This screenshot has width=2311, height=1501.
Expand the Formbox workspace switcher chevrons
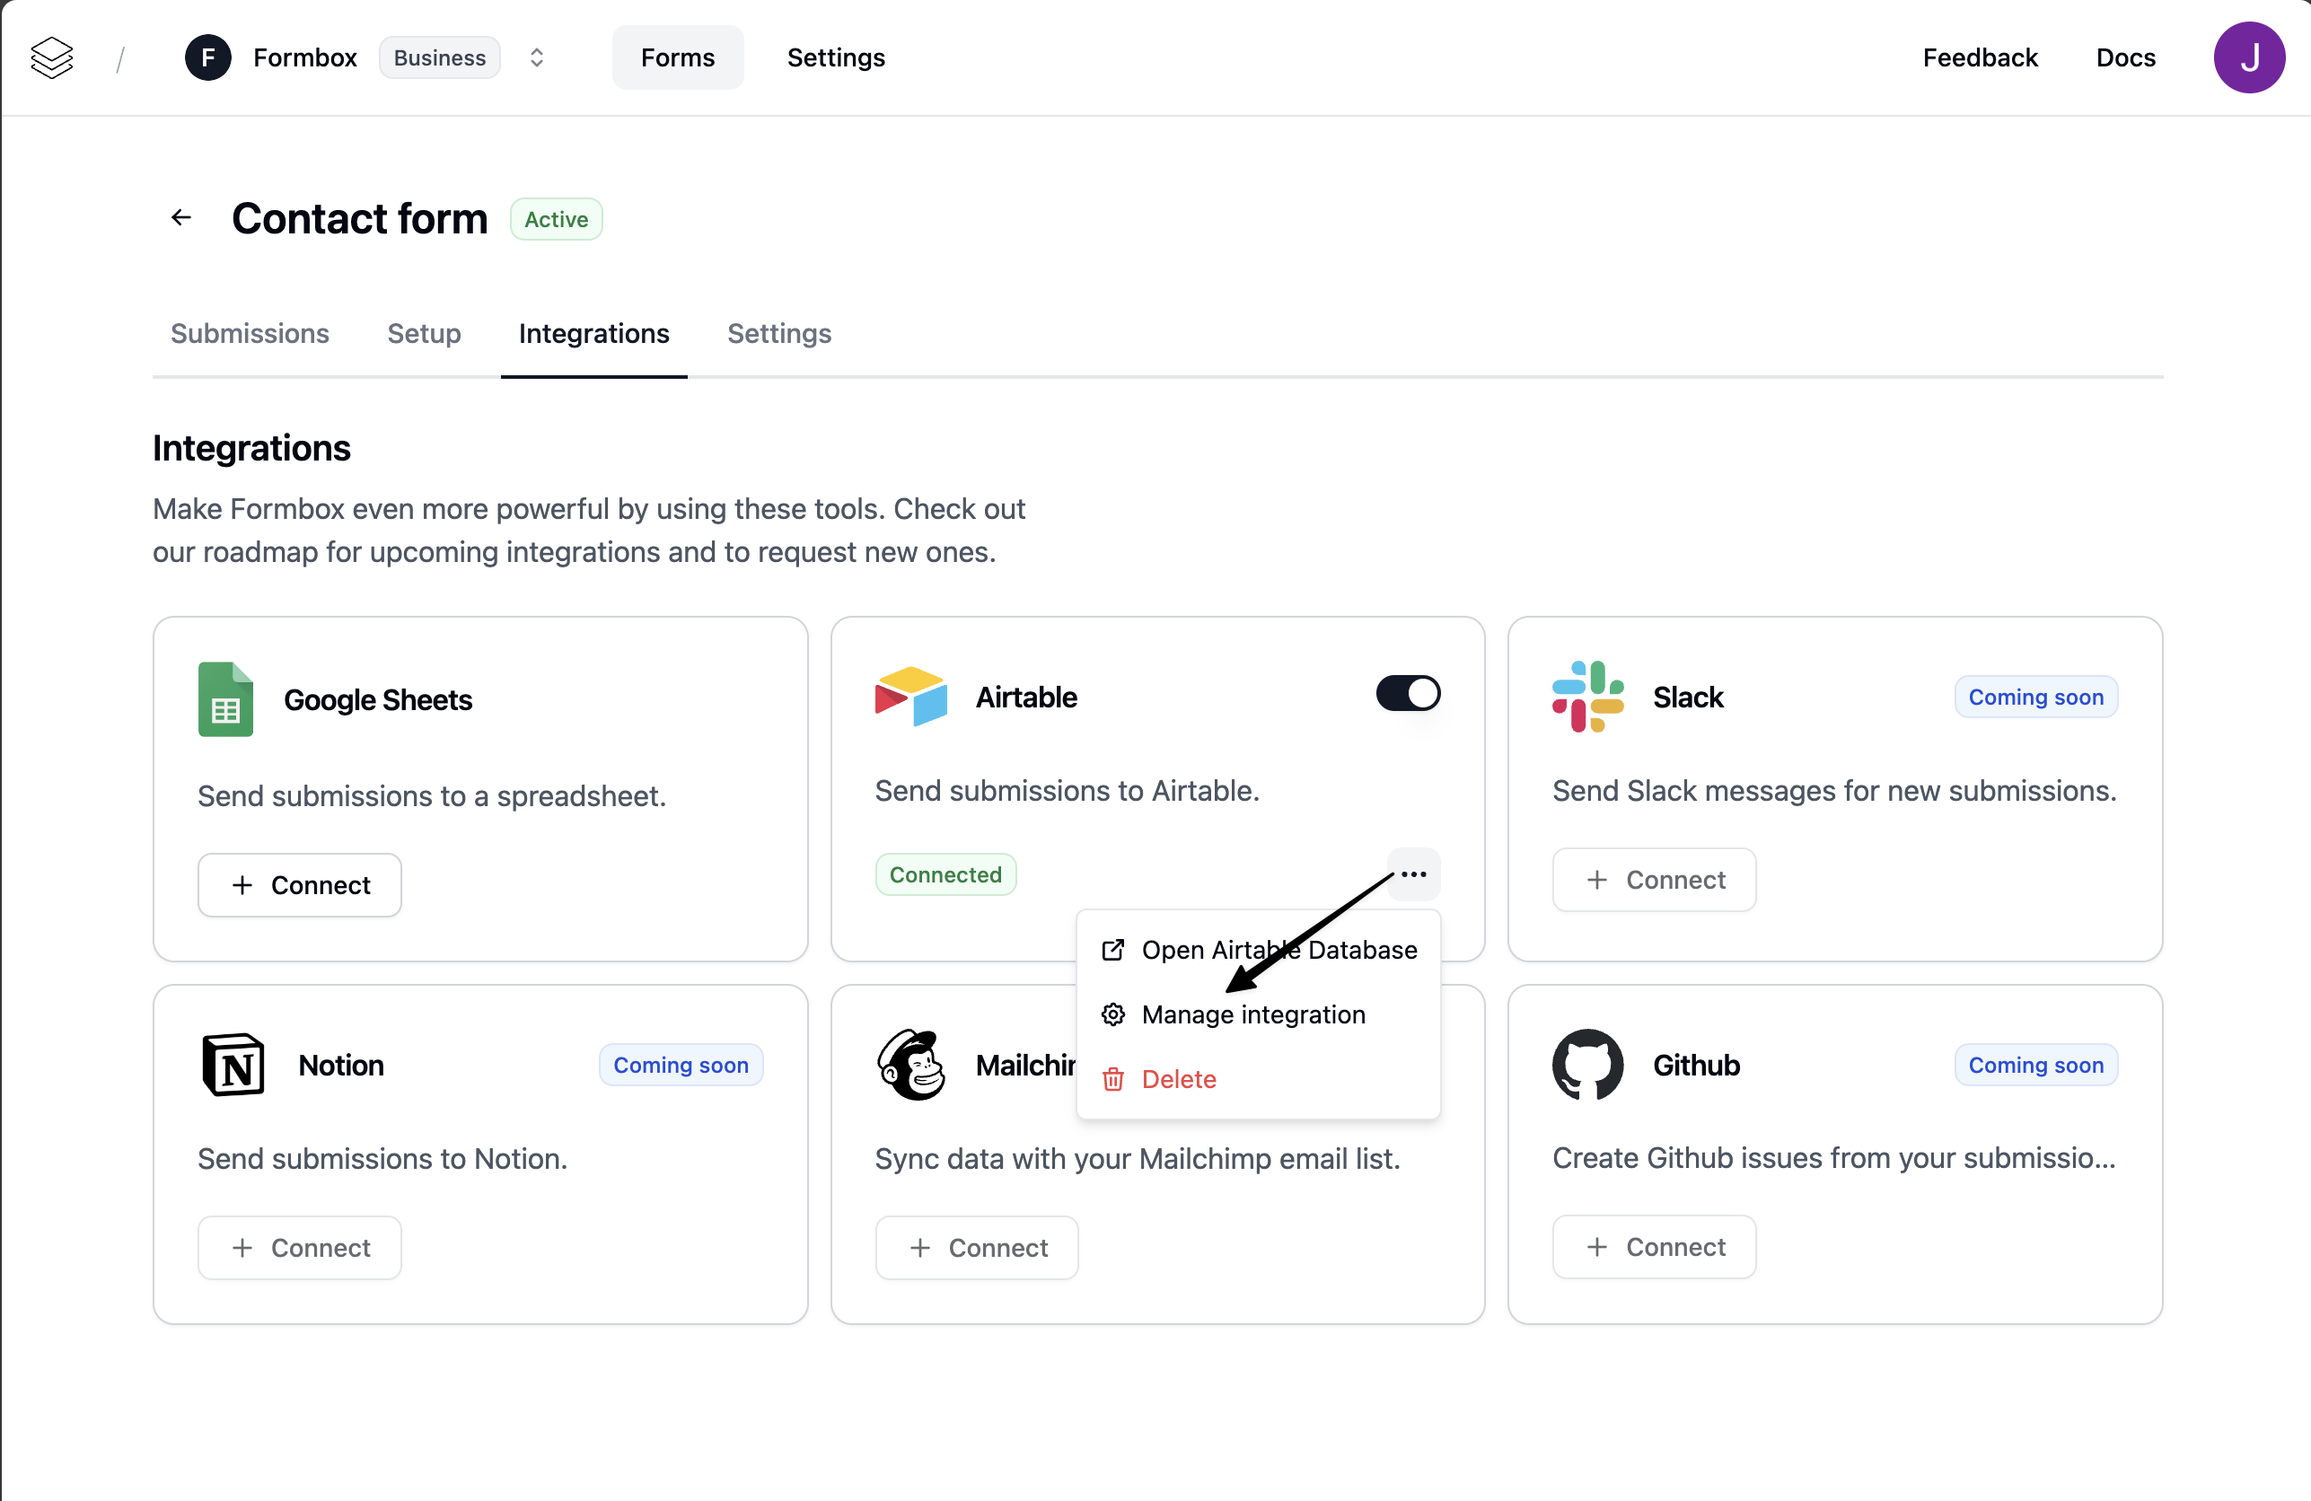click(536, 57)
